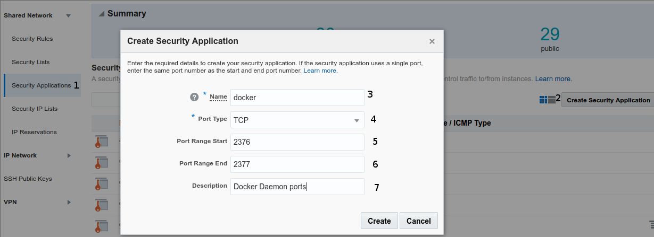
Task: Collapse the Summary panel
Action: pyautogui.click(x=101, y=14)
